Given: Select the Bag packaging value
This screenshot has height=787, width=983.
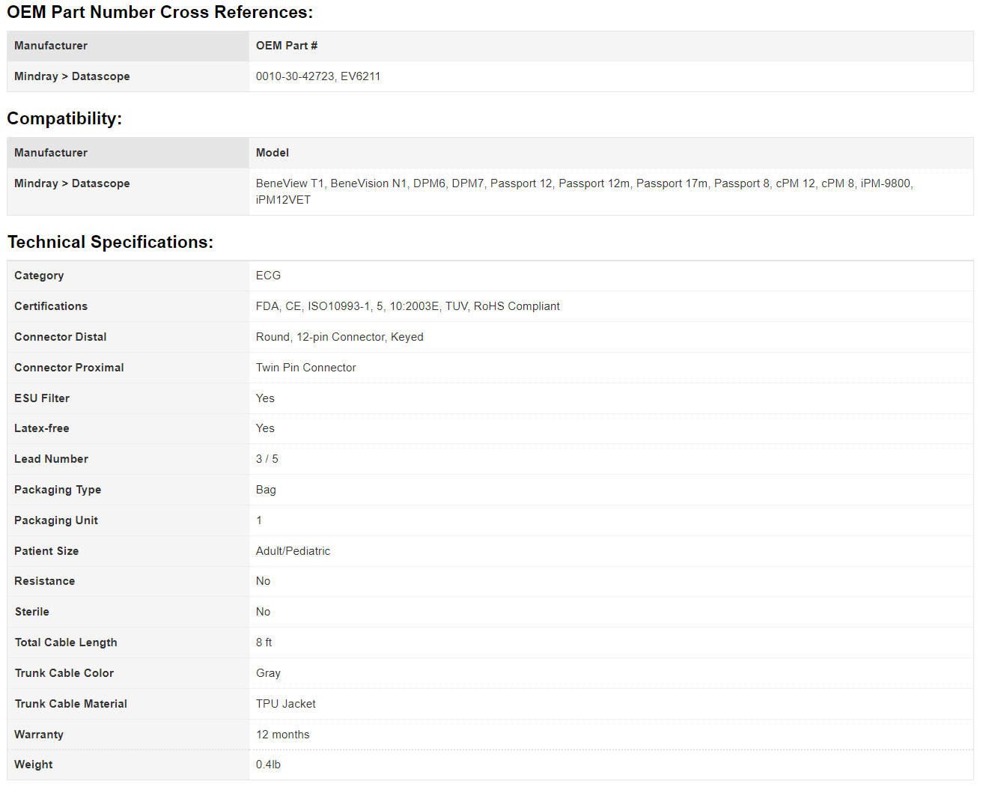Looking at the screenshot, I should [x=266, y=490].
